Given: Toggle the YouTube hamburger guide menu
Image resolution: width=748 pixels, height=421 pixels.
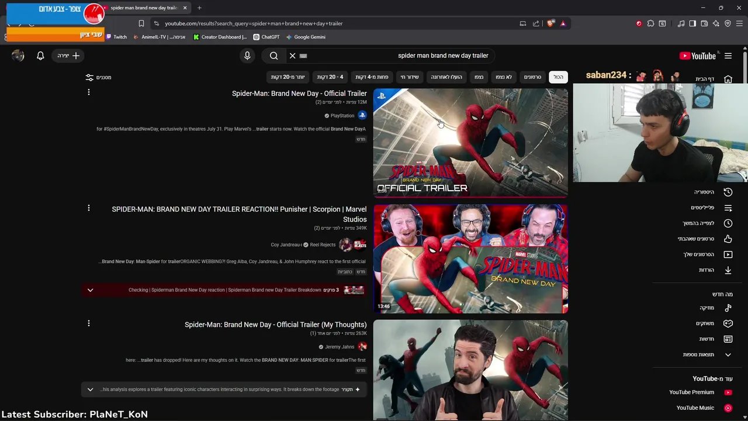Looking at the screenshot, I should [728, 56].
